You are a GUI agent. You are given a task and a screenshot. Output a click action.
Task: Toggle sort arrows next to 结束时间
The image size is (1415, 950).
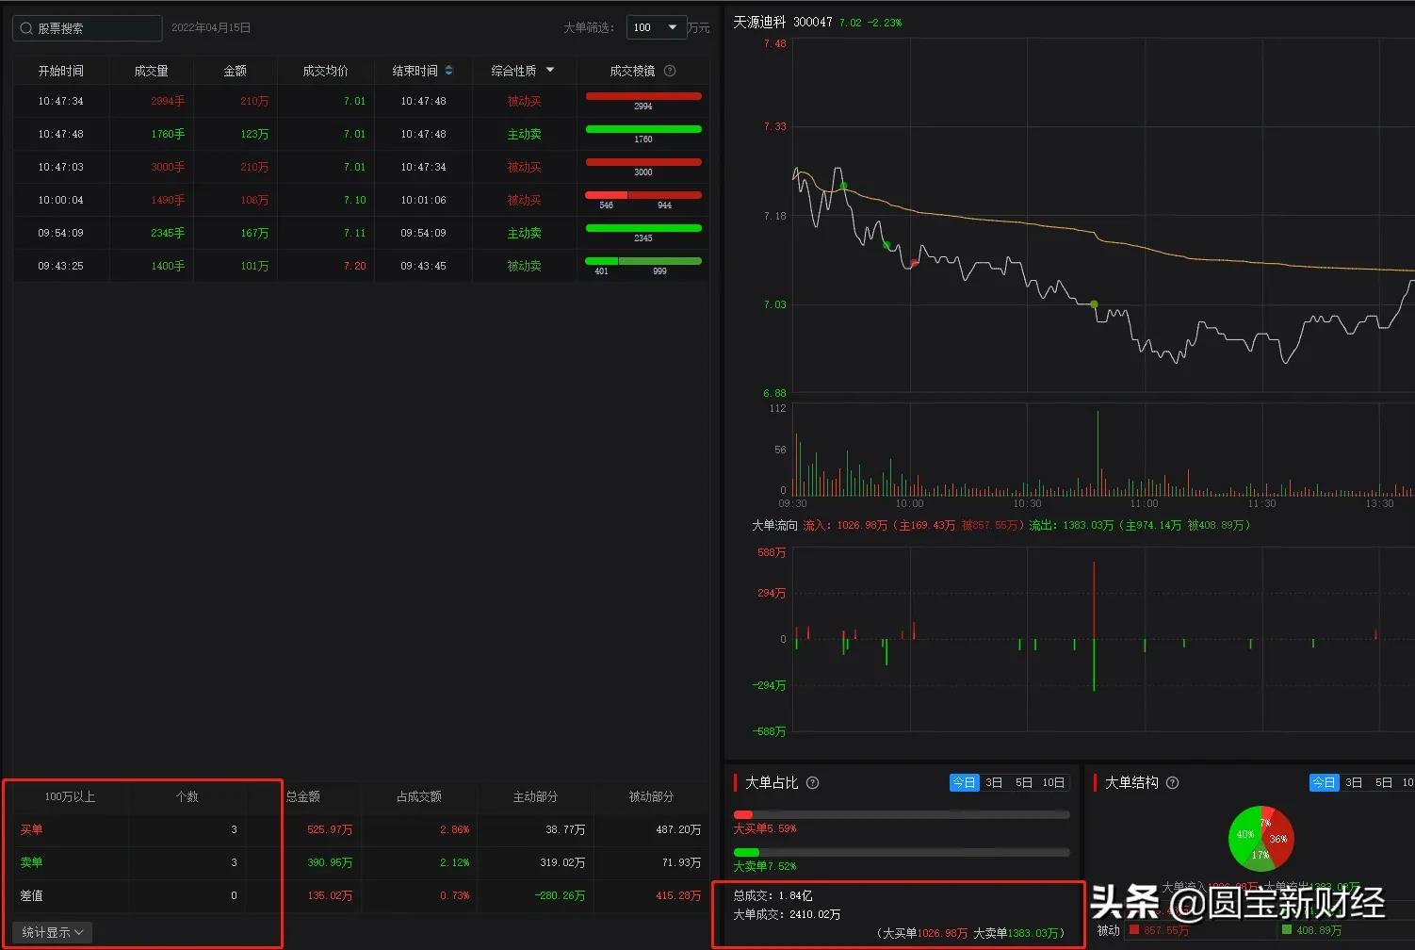pyautogui.click(x=449, y=71)
